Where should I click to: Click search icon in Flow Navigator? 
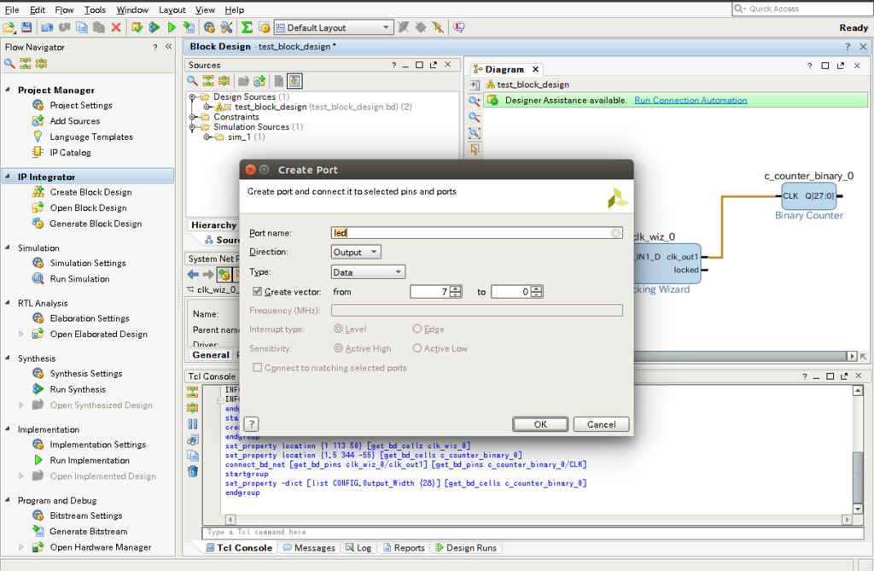9,63
